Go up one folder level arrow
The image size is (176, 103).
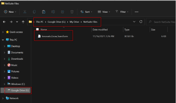pos(23,22)
